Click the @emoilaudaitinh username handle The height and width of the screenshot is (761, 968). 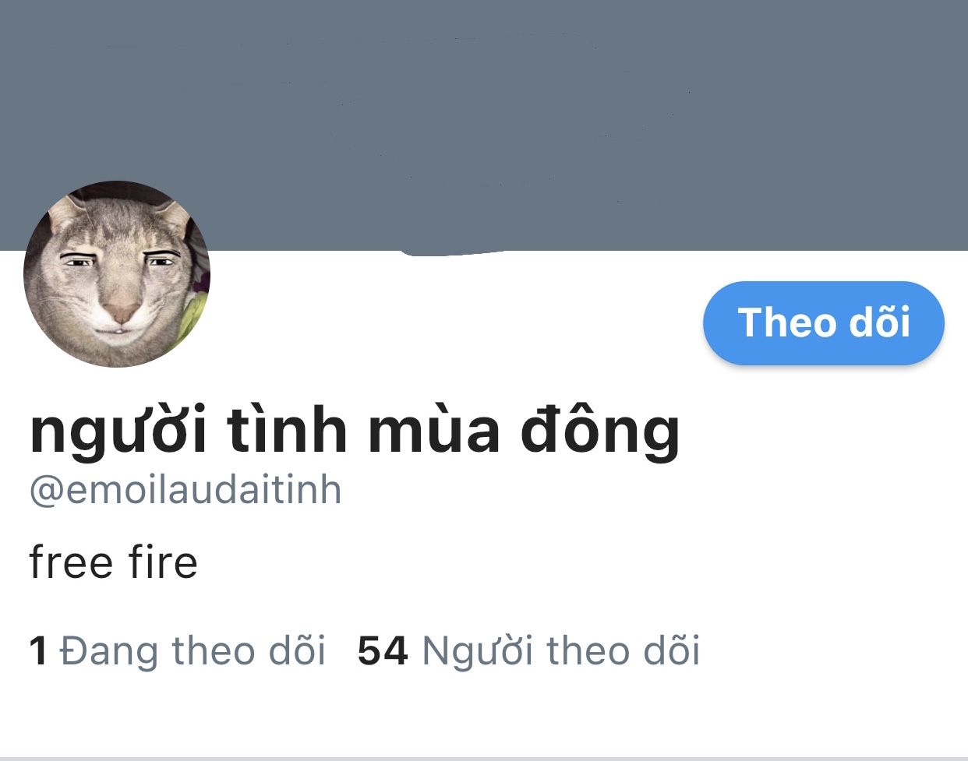(185, 491)
